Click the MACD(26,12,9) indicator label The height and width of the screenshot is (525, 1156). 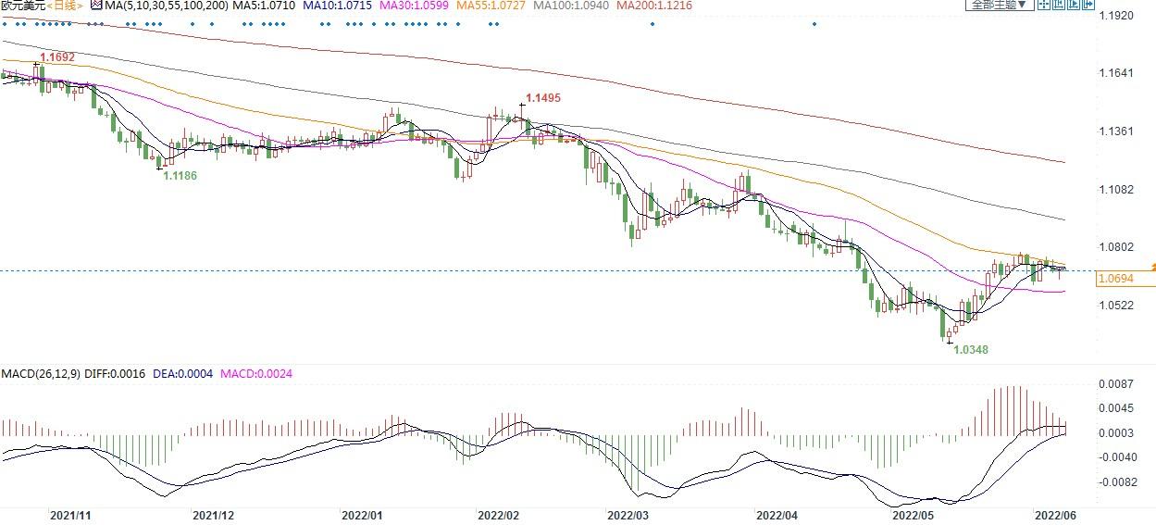pos(39,373)
